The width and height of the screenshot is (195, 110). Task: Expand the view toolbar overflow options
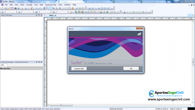click(86, 9)
